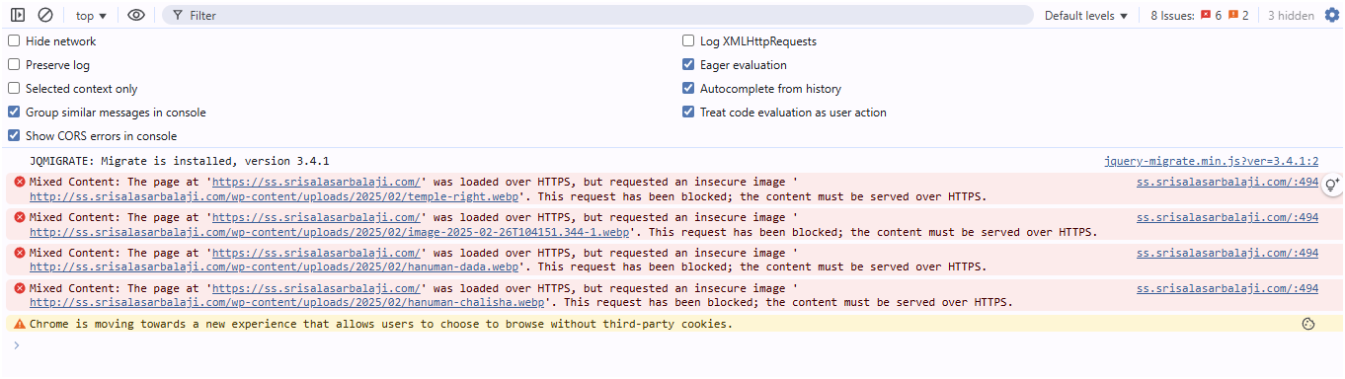
Task: Open source link of temple-right.webp error
Action: [1227, 182]
